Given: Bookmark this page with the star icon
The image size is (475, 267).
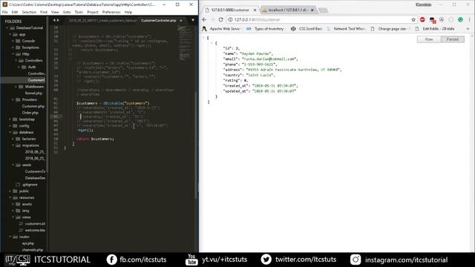Looking at the screenshot, I should [x=413, y=20].
